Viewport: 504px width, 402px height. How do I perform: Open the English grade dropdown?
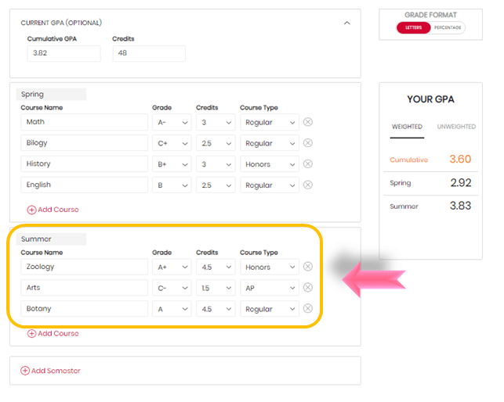(172, 185)
